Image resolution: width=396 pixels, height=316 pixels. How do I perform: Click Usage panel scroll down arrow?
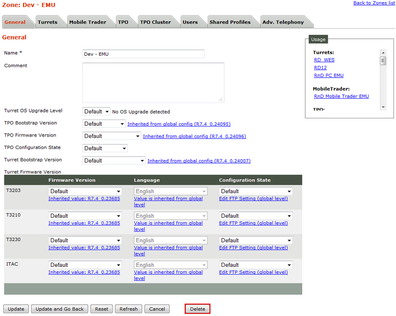tap(383, 108)
